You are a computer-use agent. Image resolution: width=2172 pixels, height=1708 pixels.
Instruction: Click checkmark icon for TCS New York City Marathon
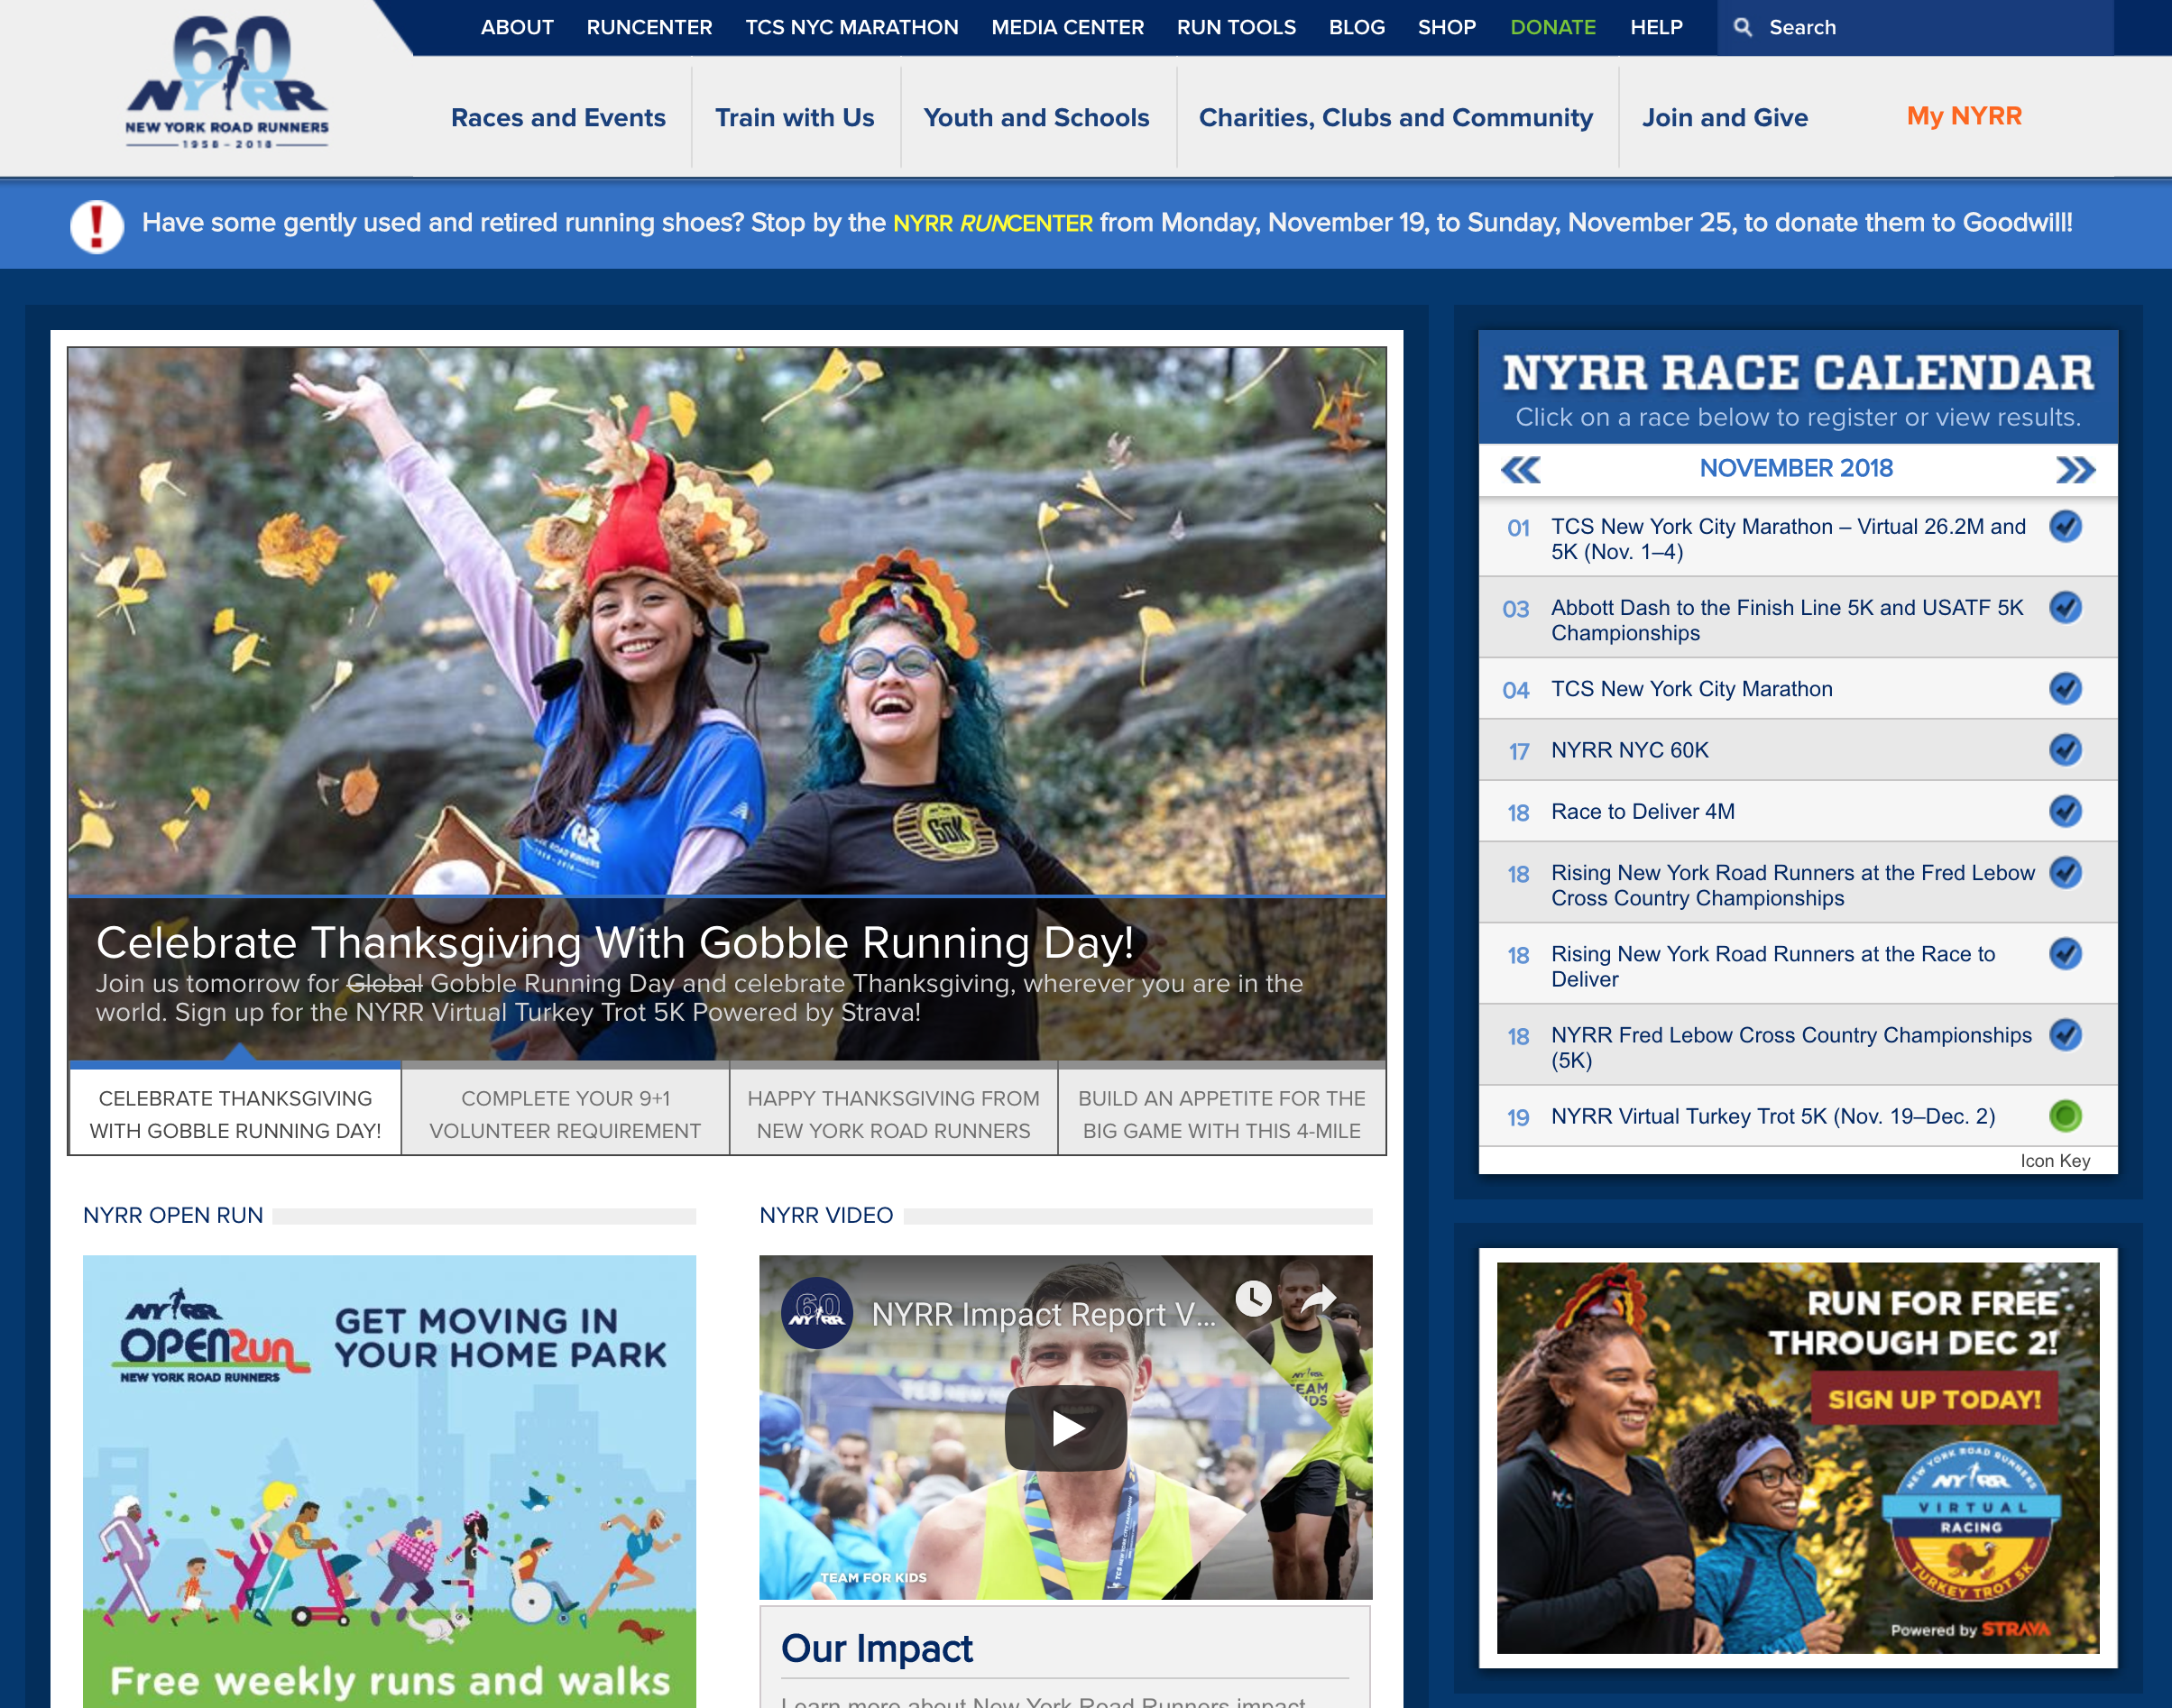click(x=2065, y=688)
